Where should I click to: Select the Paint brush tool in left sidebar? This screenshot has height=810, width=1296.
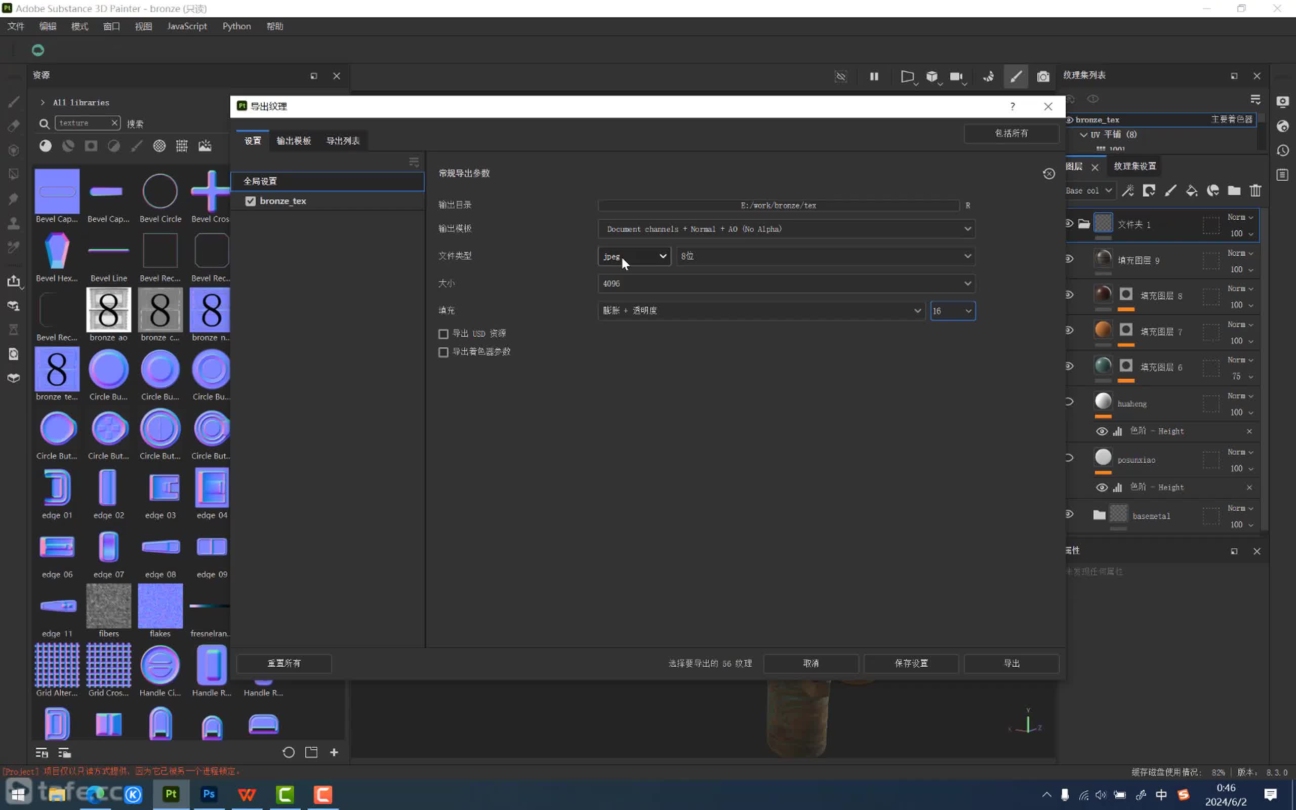point(14,102)
